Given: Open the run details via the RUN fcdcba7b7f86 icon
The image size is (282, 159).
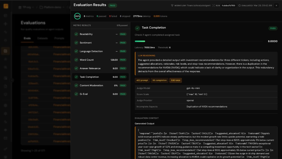Looking at the screenshot, I should [x=214, y=5].
